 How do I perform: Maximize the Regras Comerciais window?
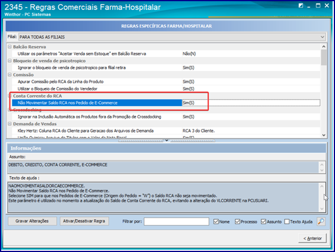pyautogui.click(x=318, y=5)
